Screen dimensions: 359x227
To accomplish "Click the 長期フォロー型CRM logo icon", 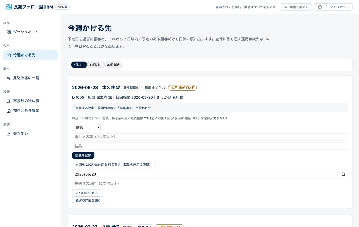I will [9, 7].
